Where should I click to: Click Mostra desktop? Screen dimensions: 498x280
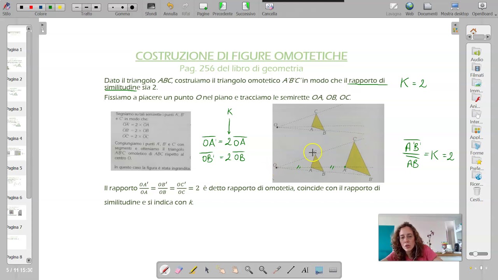[x=454, y=9]
